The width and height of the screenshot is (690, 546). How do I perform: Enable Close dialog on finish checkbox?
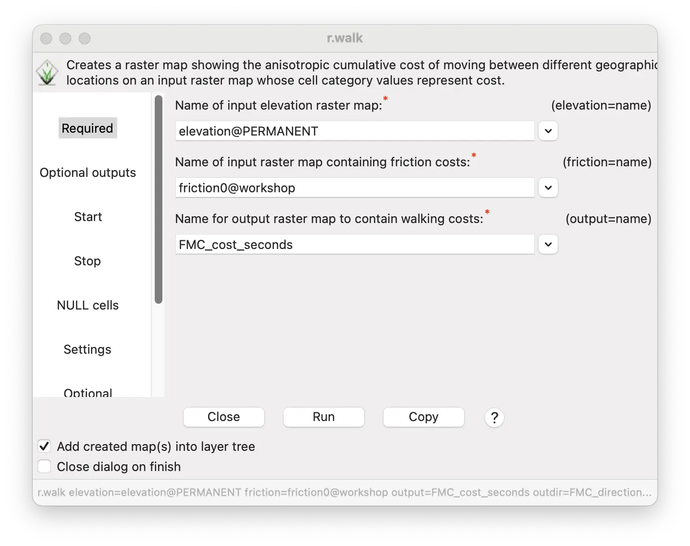[x=44, y=467]
